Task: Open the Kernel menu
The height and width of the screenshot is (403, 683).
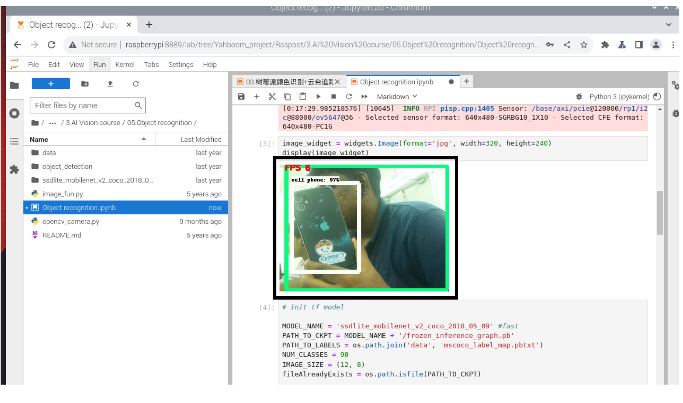Action: [x=125, y=64]
